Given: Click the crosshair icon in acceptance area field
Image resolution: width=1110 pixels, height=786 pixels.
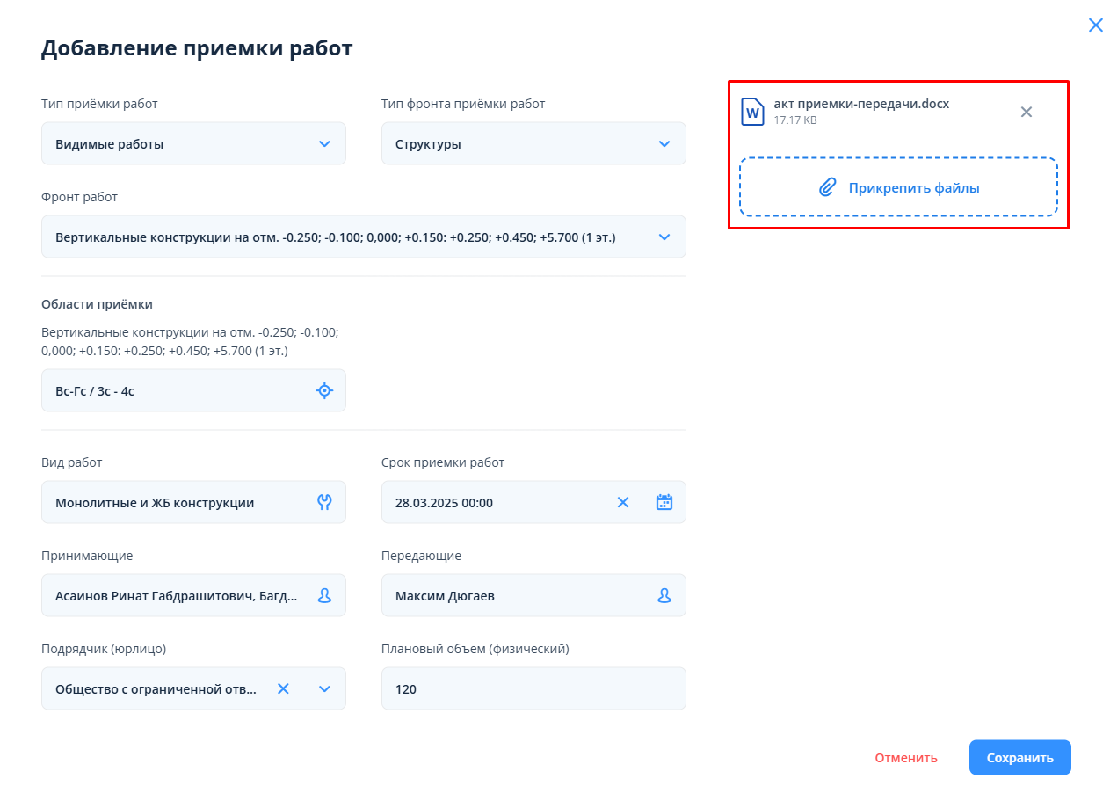Looking at the screenshot, I should (x=324, y=390).
